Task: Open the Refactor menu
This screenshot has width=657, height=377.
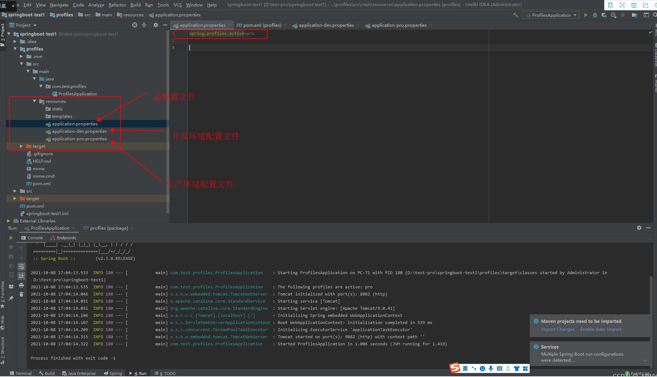Action: (117, 5)
